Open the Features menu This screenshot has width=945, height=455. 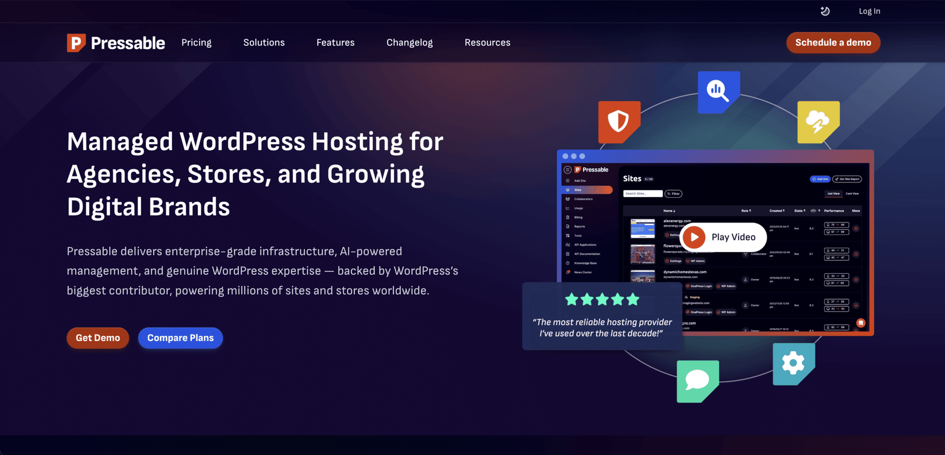(335, 42)
